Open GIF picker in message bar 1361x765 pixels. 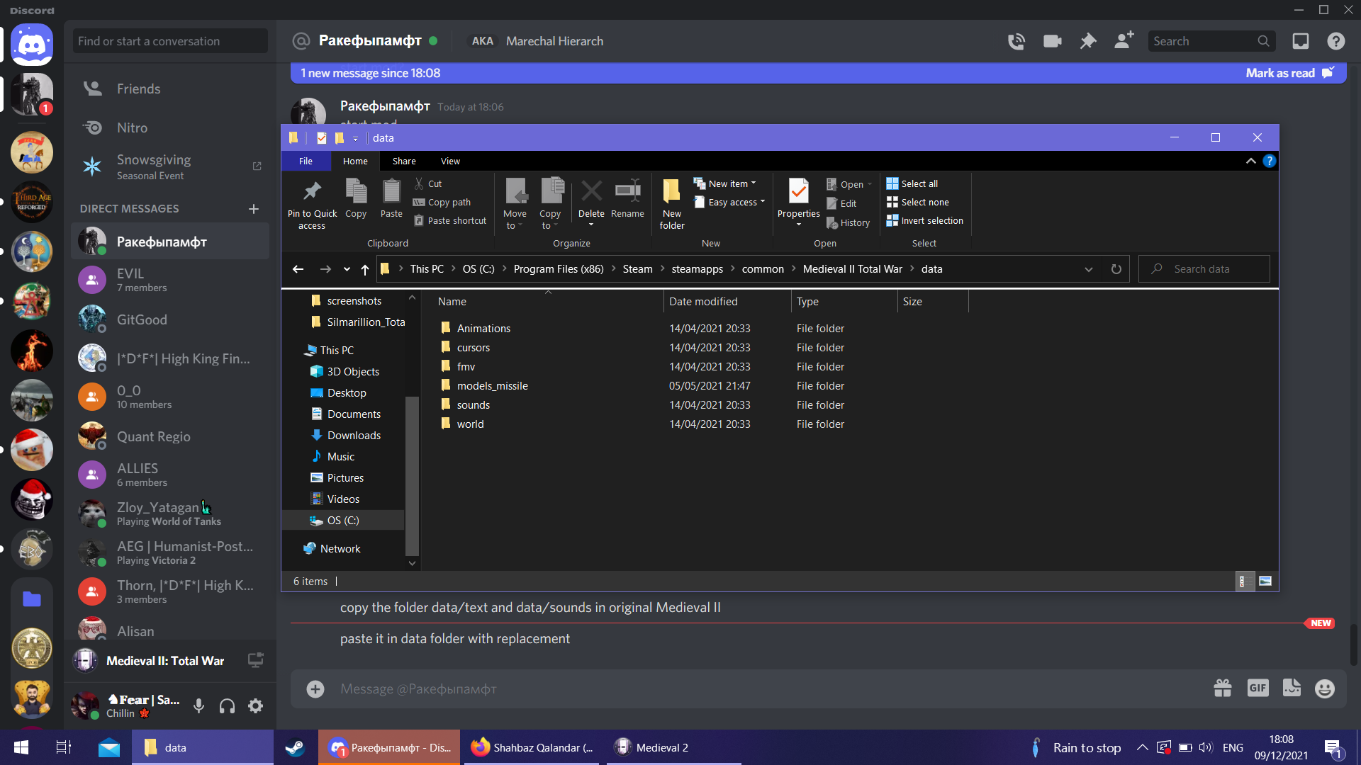[1258, 688]
